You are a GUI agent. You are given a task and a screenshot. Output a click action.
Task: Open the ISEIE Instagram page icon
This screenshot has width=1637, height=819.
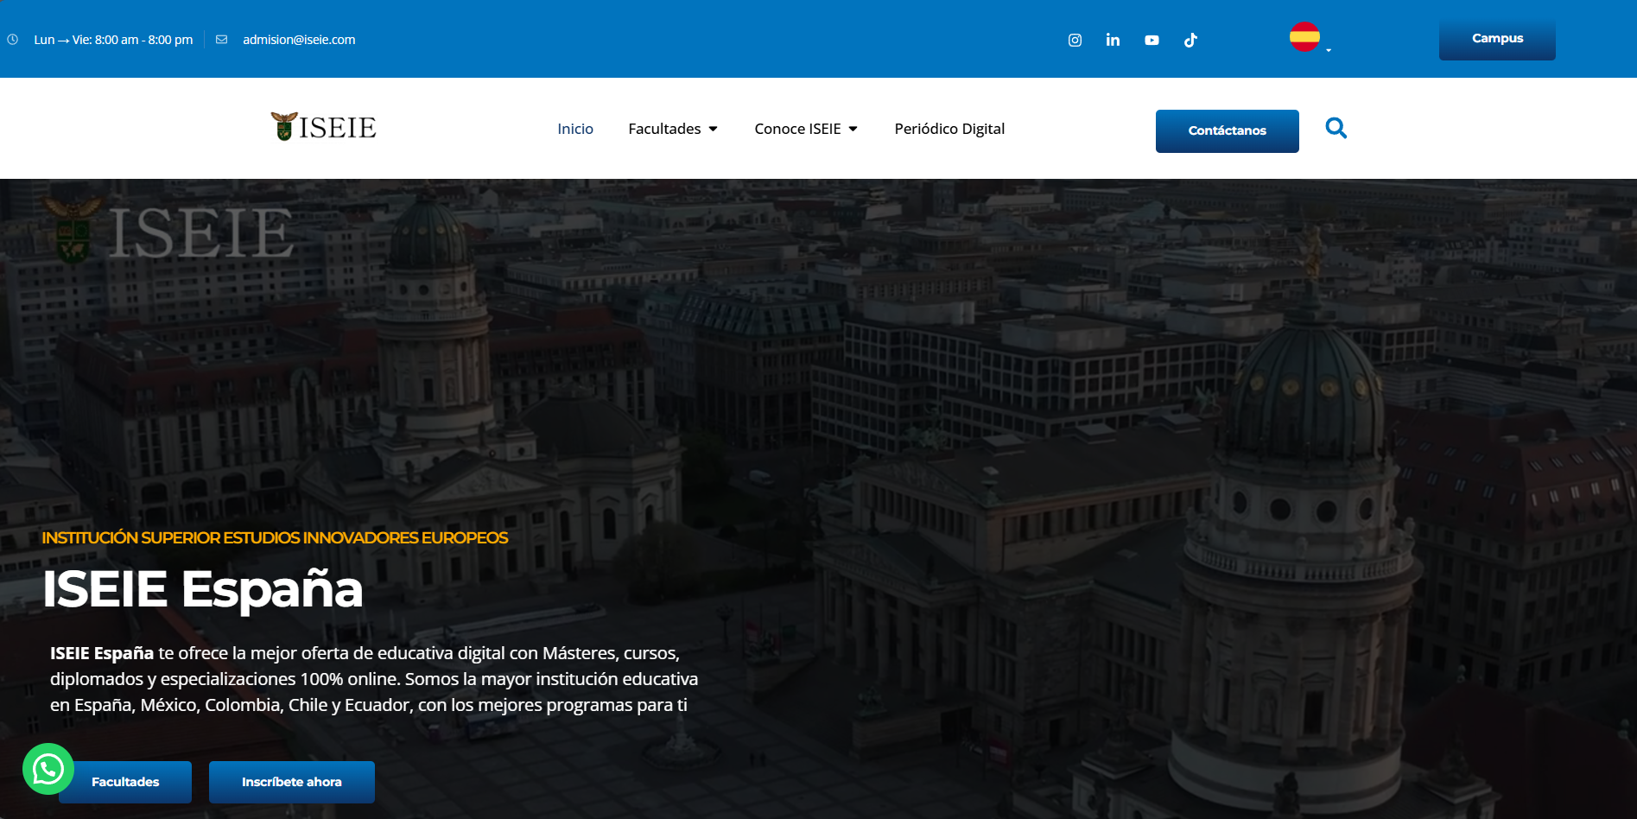(x=1075, y=40)
